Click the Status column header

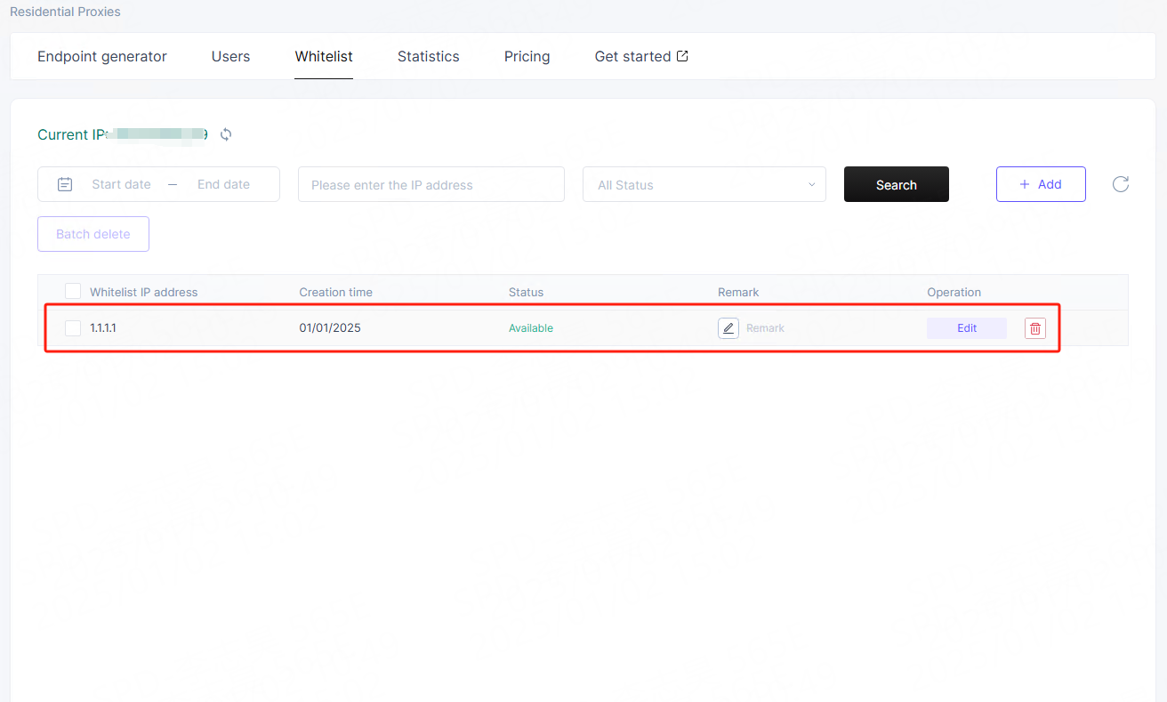(x=526, y=292)
